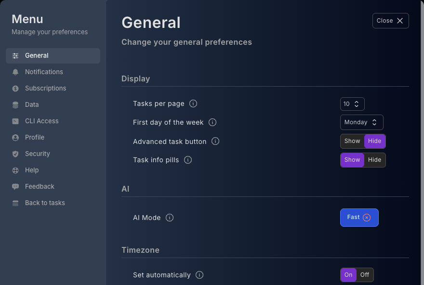Click the info icon next to AI Mode
This screenshot has width=424, height=285.
[170, 218]
